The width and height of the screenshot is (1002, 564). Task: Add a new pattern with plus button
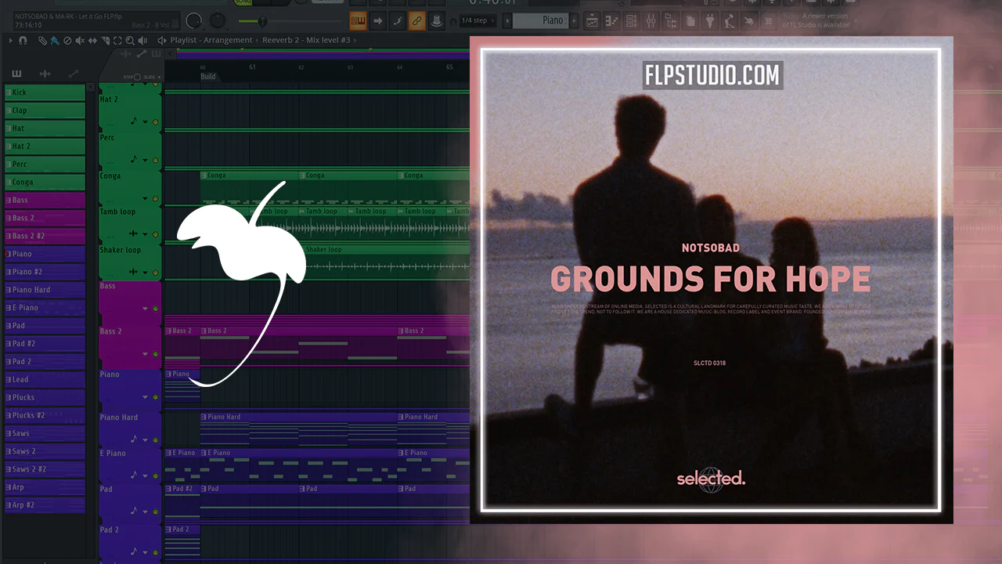click(x=574, y=20)
